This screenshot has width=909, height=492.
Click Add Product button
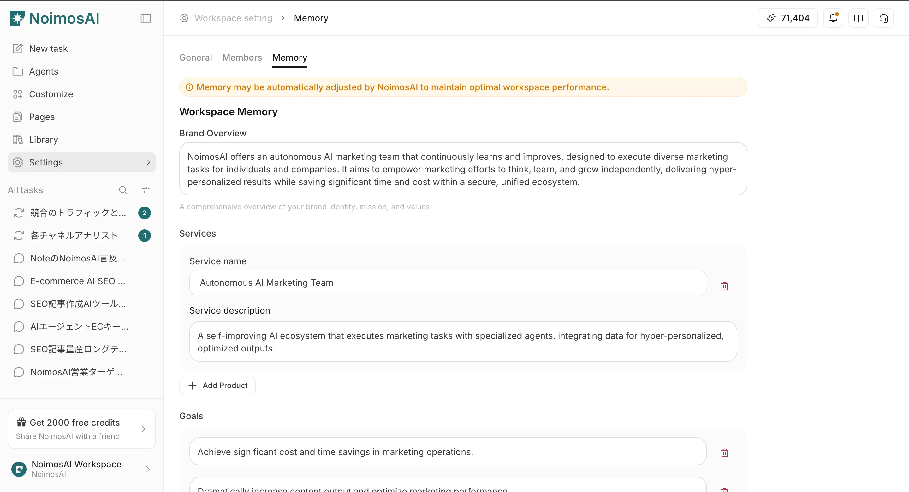(218, 385)
